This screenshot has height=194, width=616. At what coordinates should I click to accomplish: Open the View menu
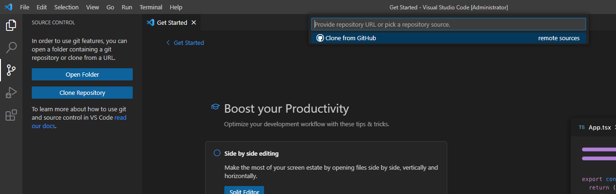click(x=93, y=7)
